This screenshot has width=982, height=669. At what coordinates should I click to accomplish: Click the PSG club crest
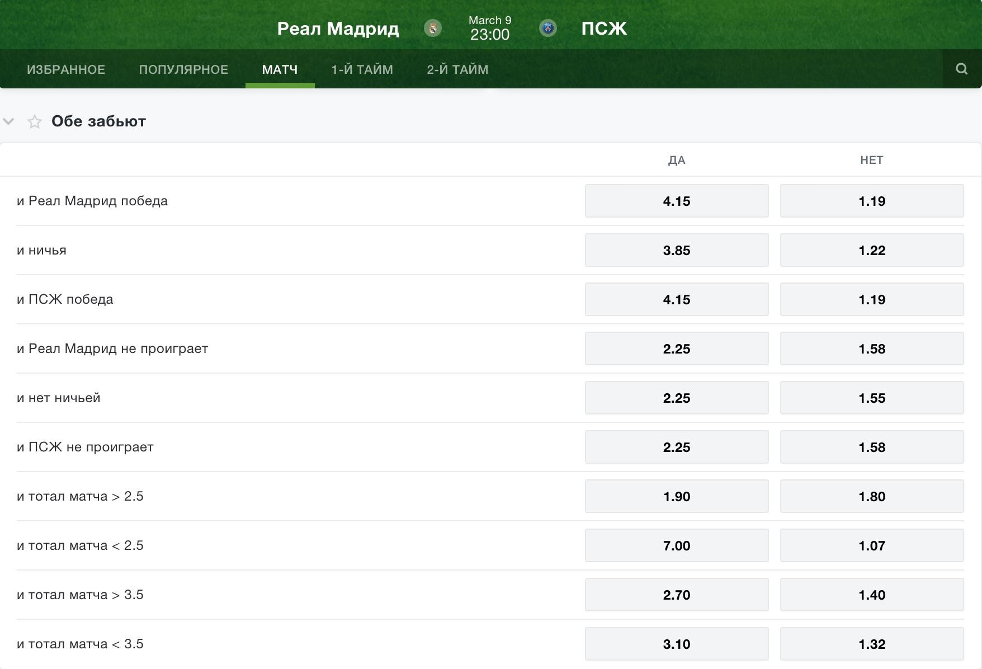pos(548,28)
